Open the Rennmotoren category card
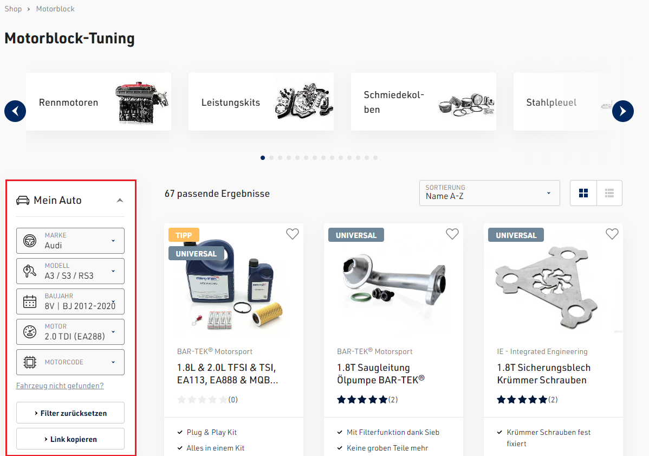This screenshot has width=649, height=456. pos(99,102)
